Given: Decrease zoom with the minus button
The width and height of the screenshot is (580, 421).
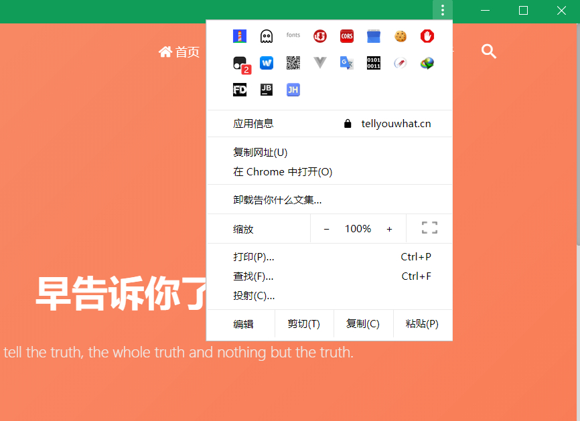Looking at the screenshot, I should click(326, 229).
